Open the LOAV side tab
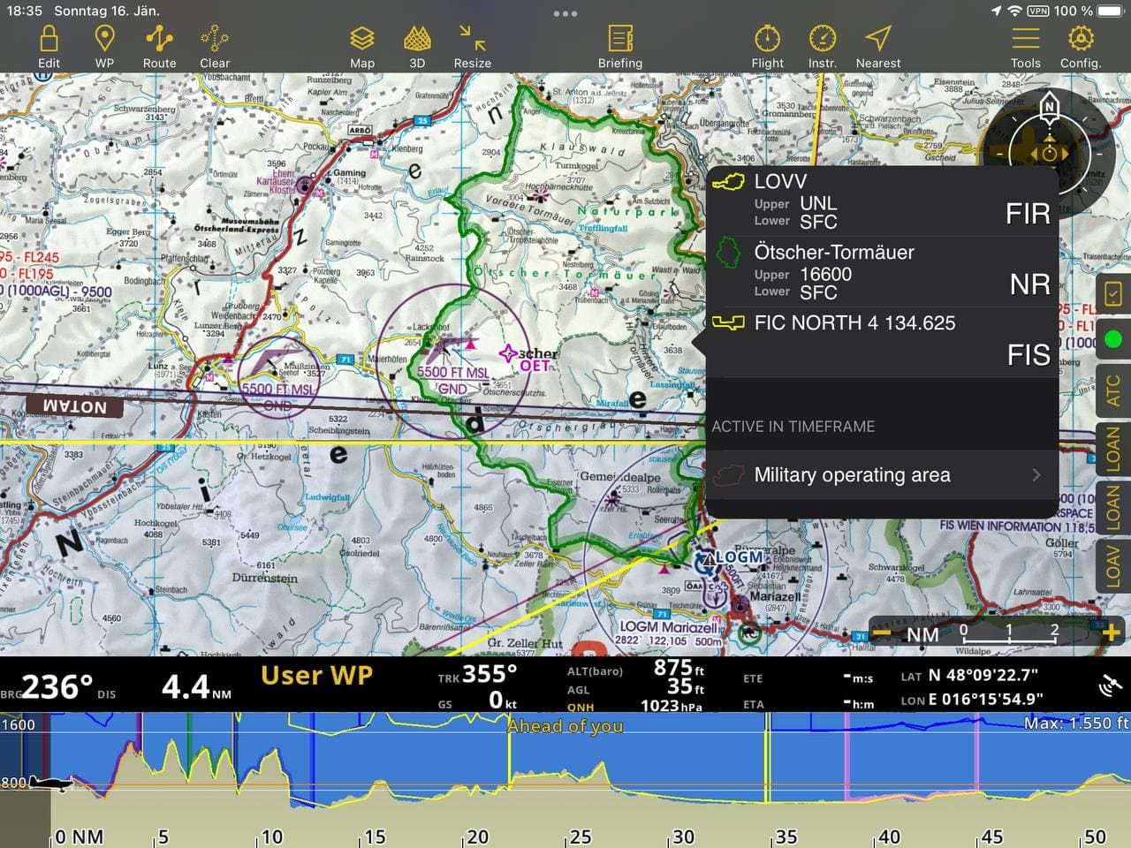Image resolution: width=1131 pixels, height=848 pixels. [x=1113, y=565]
